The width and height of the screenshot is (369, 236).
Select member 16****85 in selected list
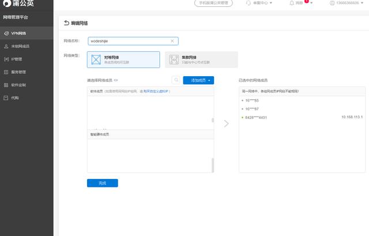[252, 100]
